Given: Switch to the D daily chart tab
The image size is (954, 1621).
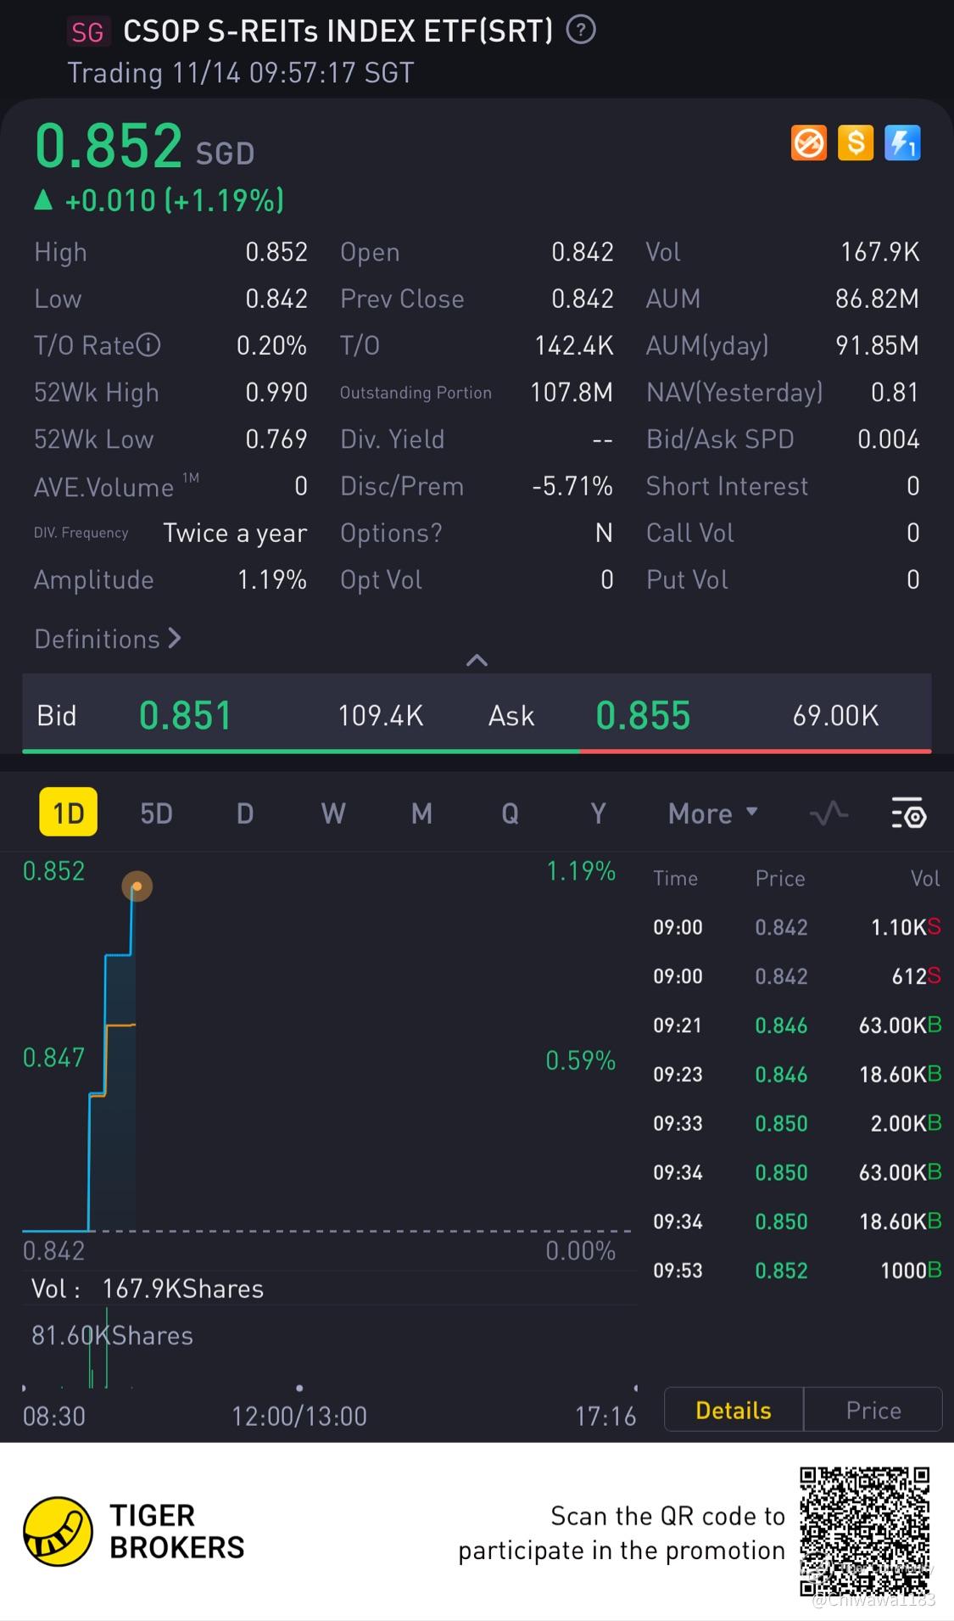Looking at the screenshot, I should tap(244, 813).
